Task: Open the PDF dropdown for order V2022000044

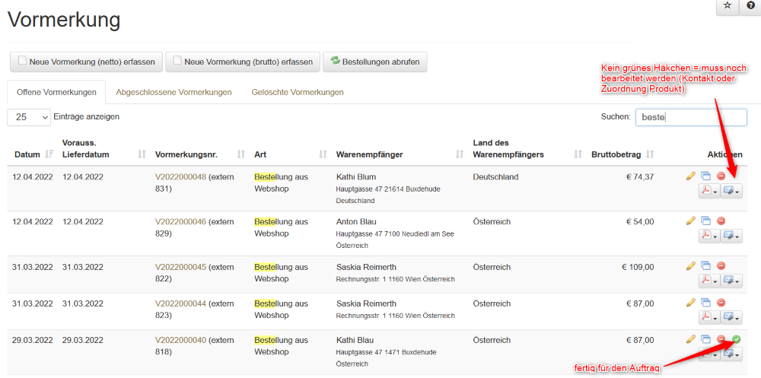Action: point(709,316)
